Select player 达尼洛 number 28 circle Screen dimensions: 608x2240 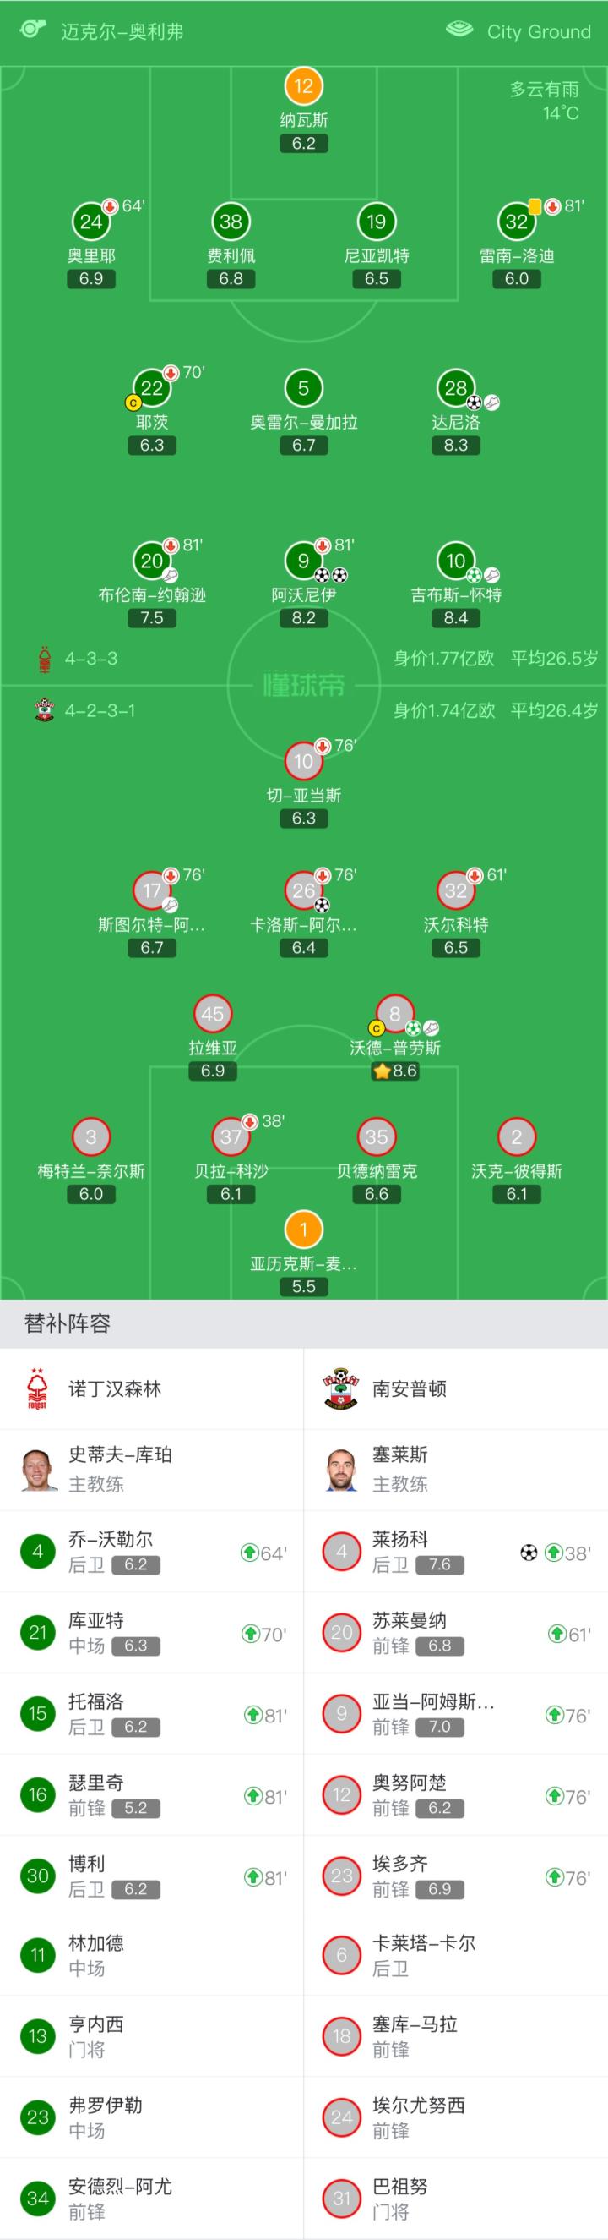point(455,389)
